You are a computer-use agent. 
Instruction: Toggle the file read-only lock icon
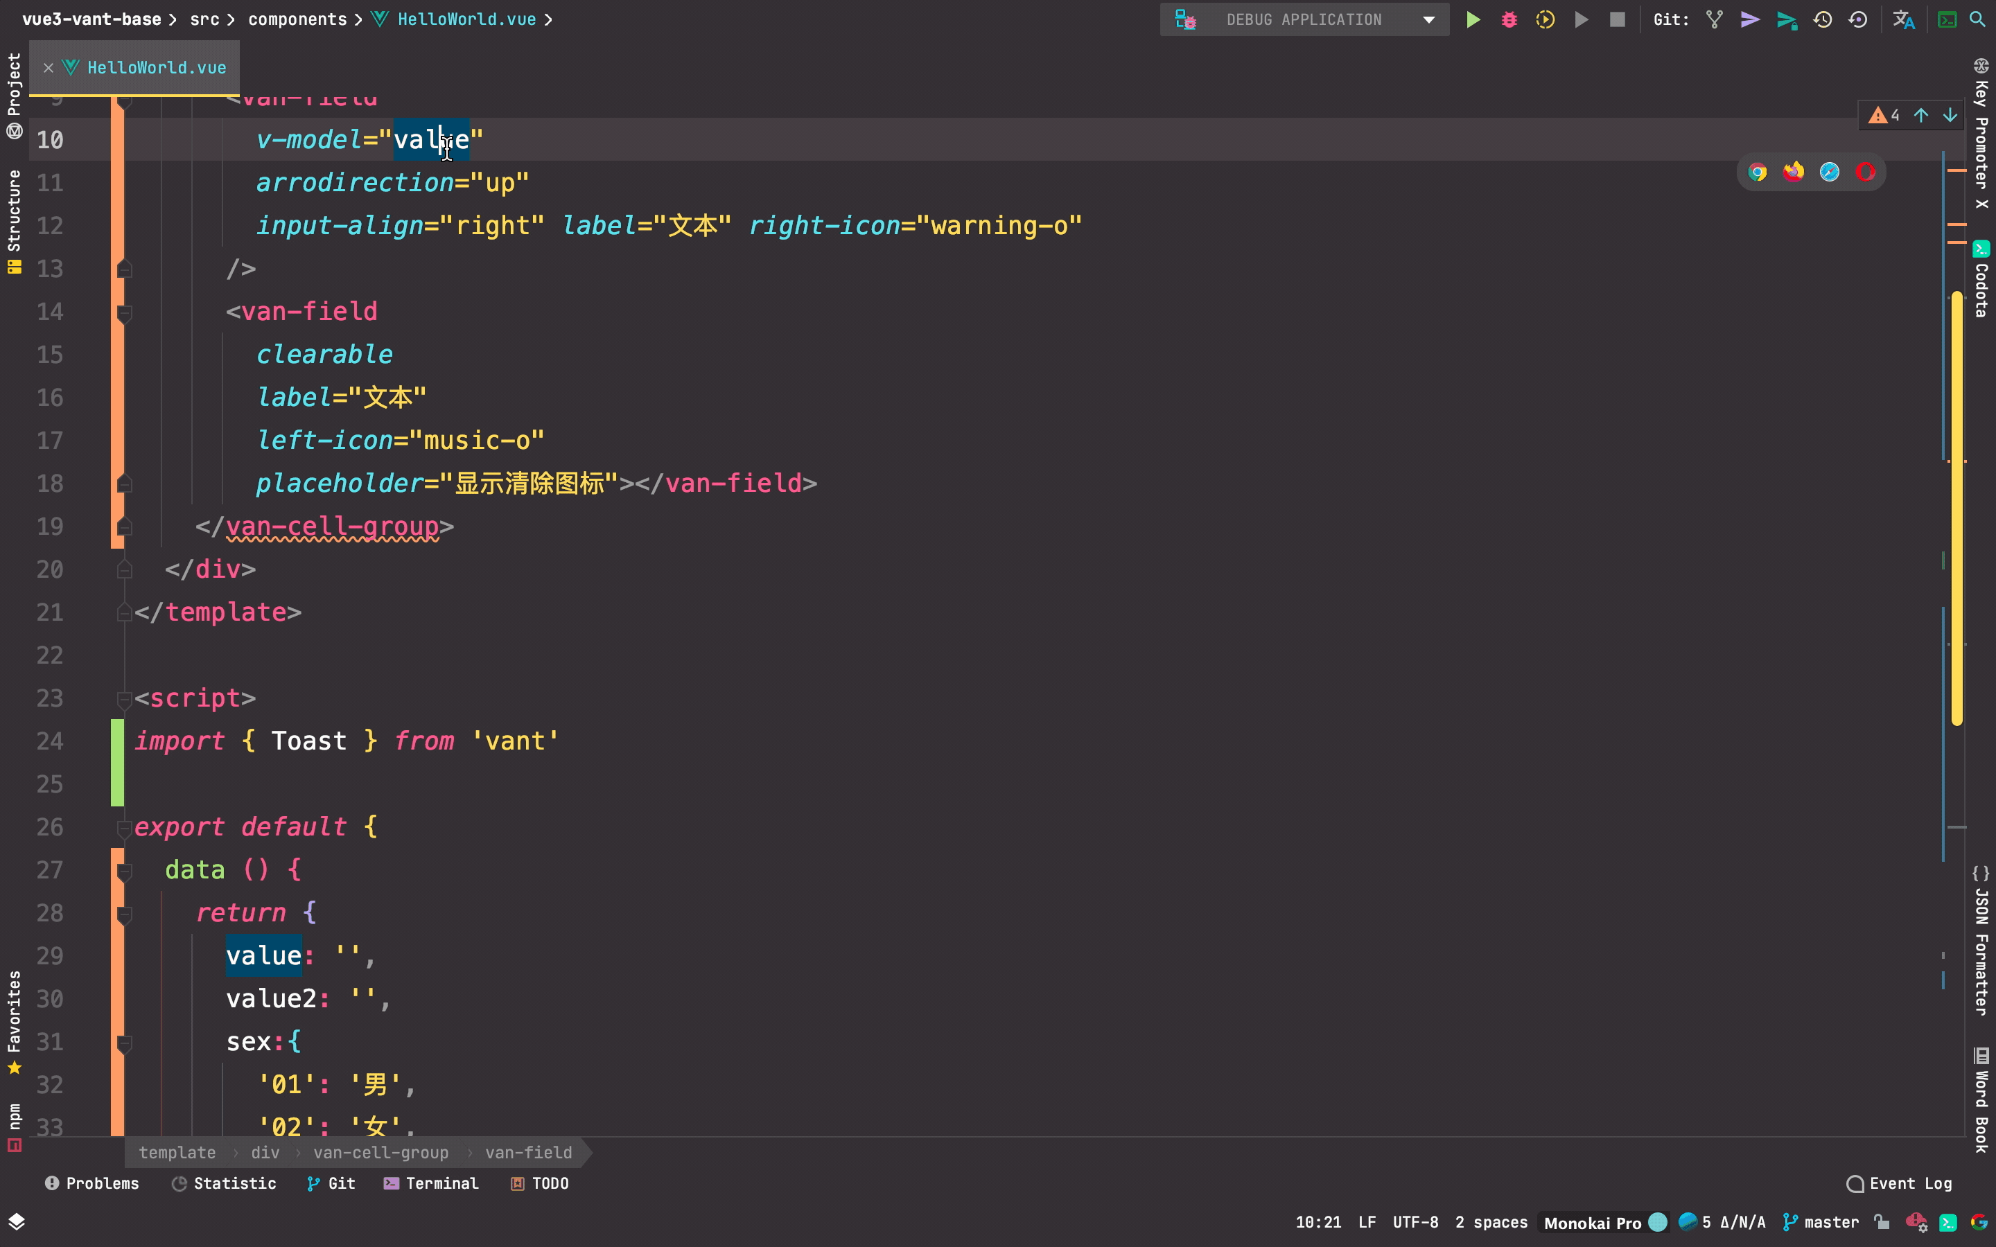click(1882, 1222)
